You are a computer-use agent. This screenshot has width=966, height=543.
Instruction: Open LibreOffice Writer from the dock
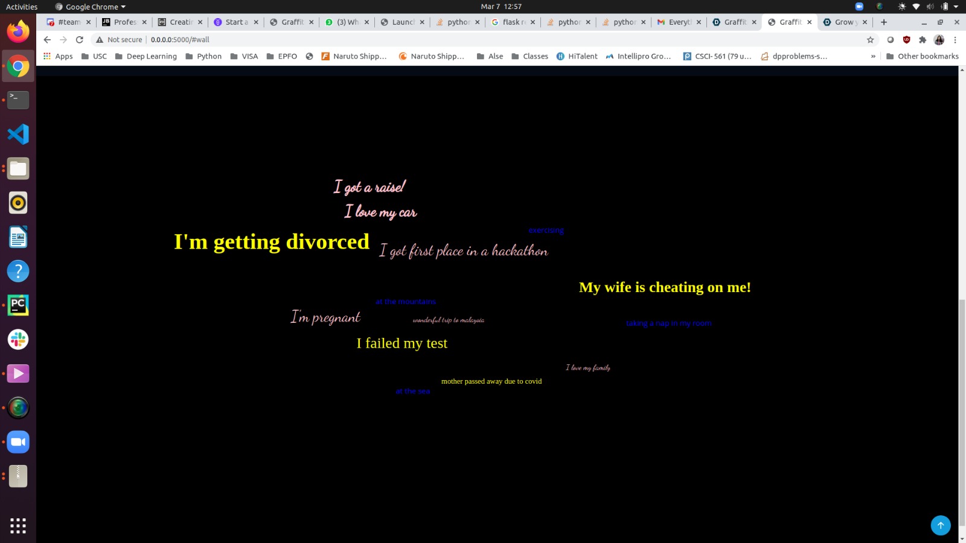pyautogui.click(x=18, y=237)
